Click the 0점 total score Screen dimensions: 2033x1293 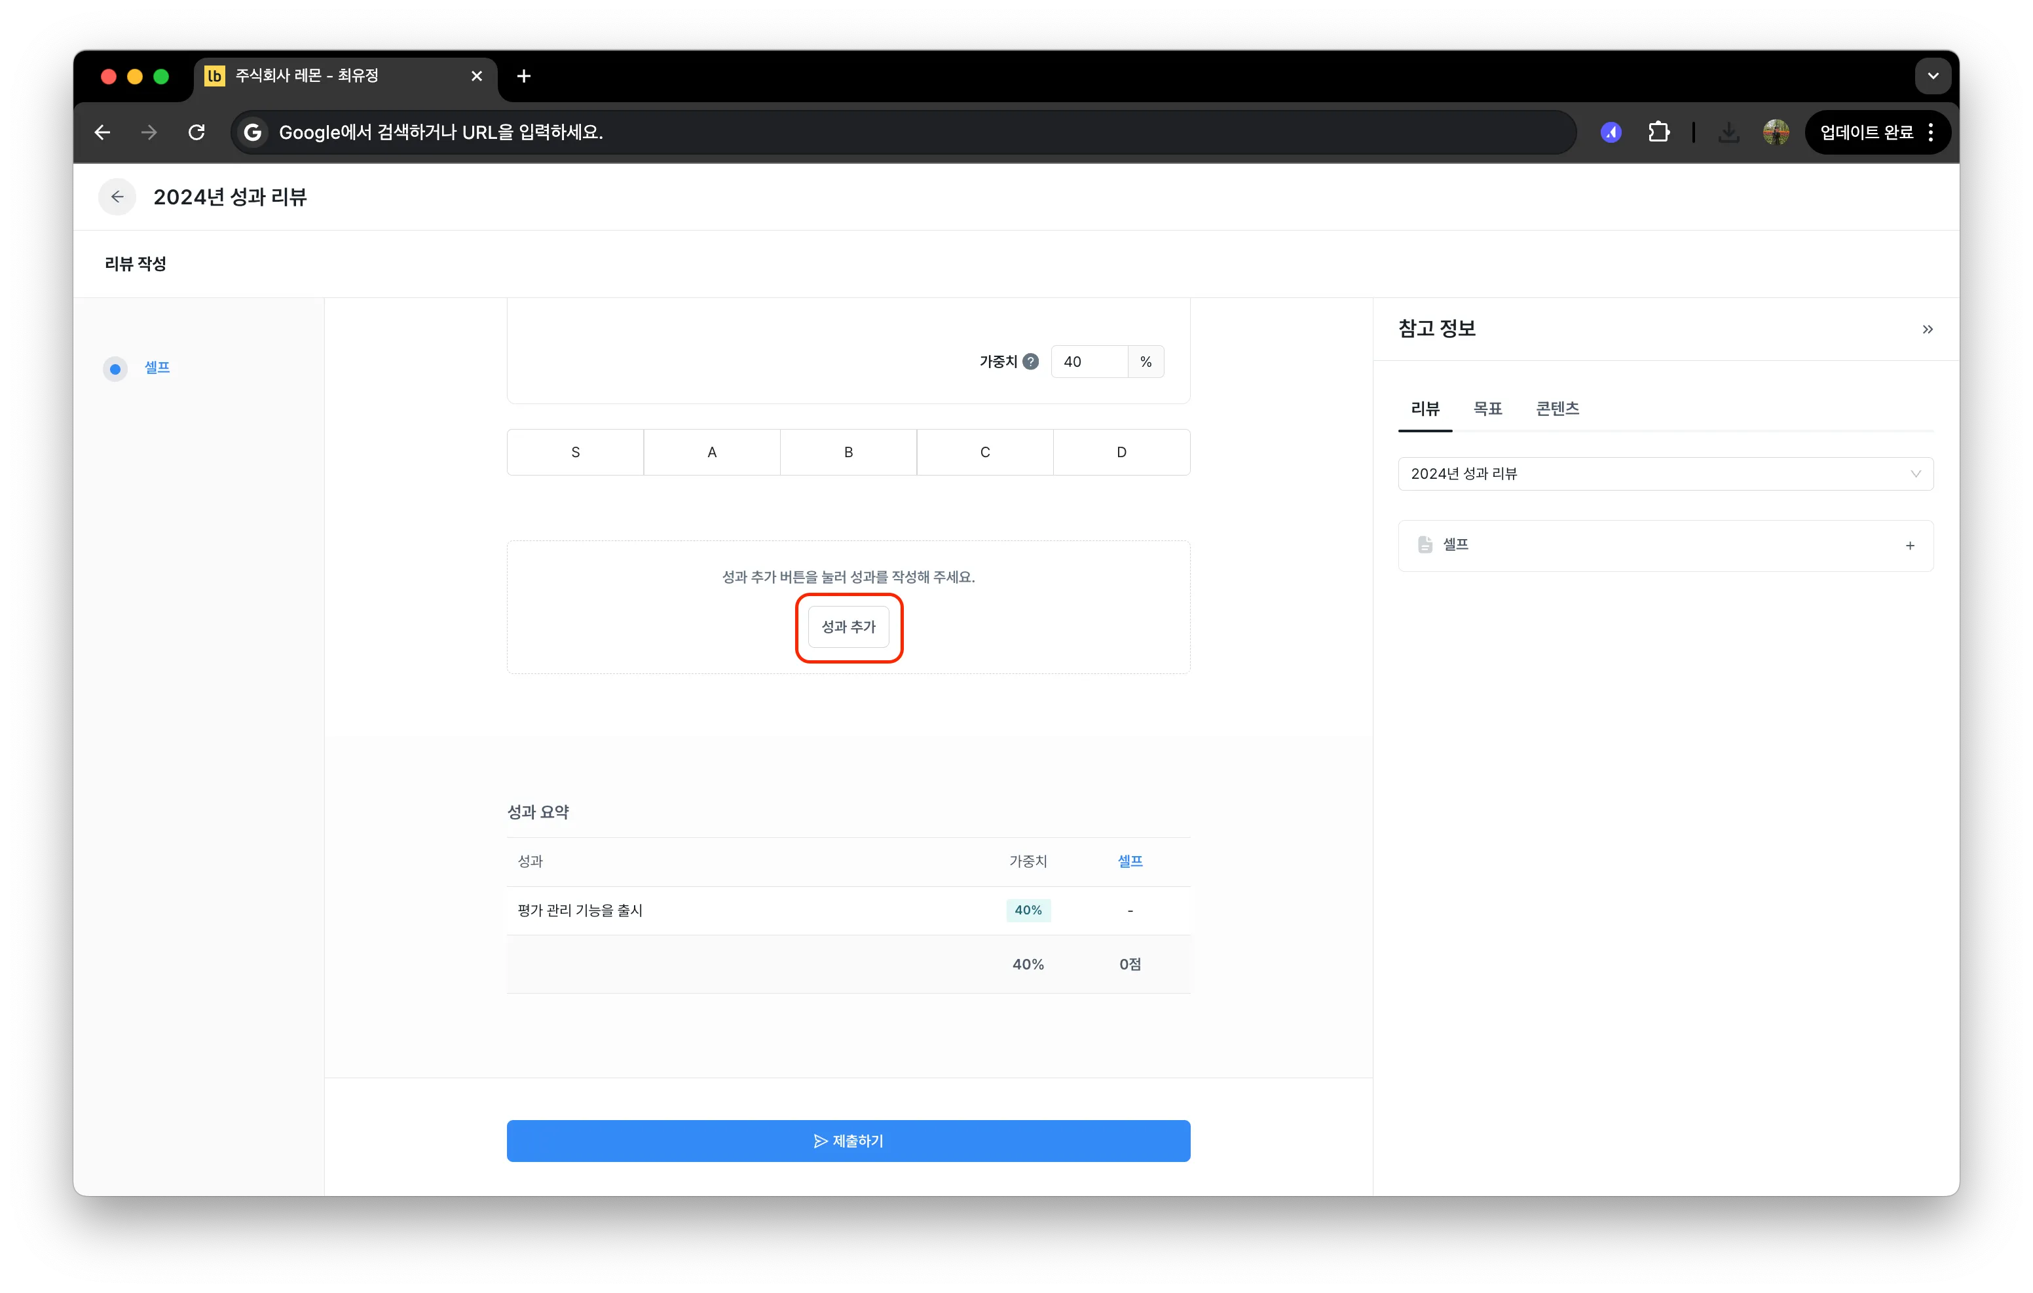pos(1130,964)
